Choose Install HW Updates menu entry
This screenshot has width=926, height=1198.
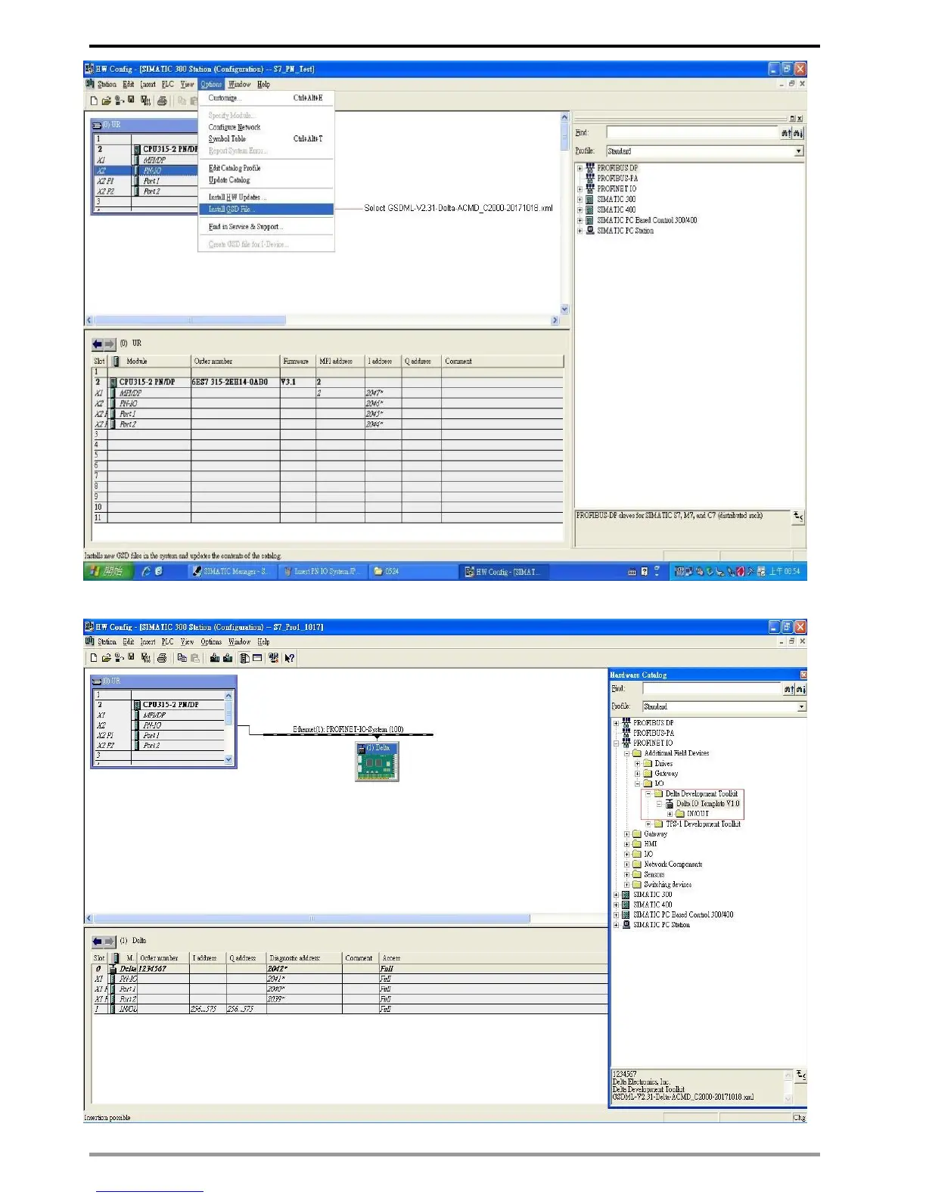(266, 197)
